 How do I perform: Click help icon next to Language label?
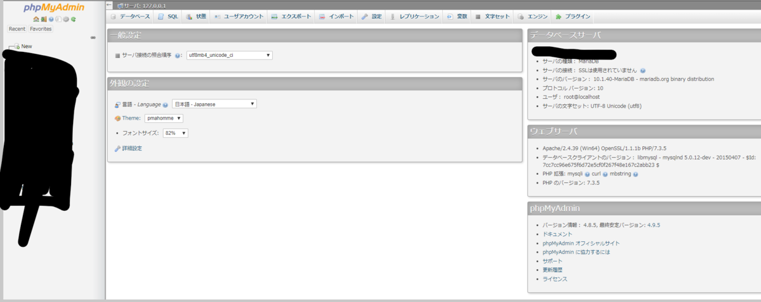point(166,104)
